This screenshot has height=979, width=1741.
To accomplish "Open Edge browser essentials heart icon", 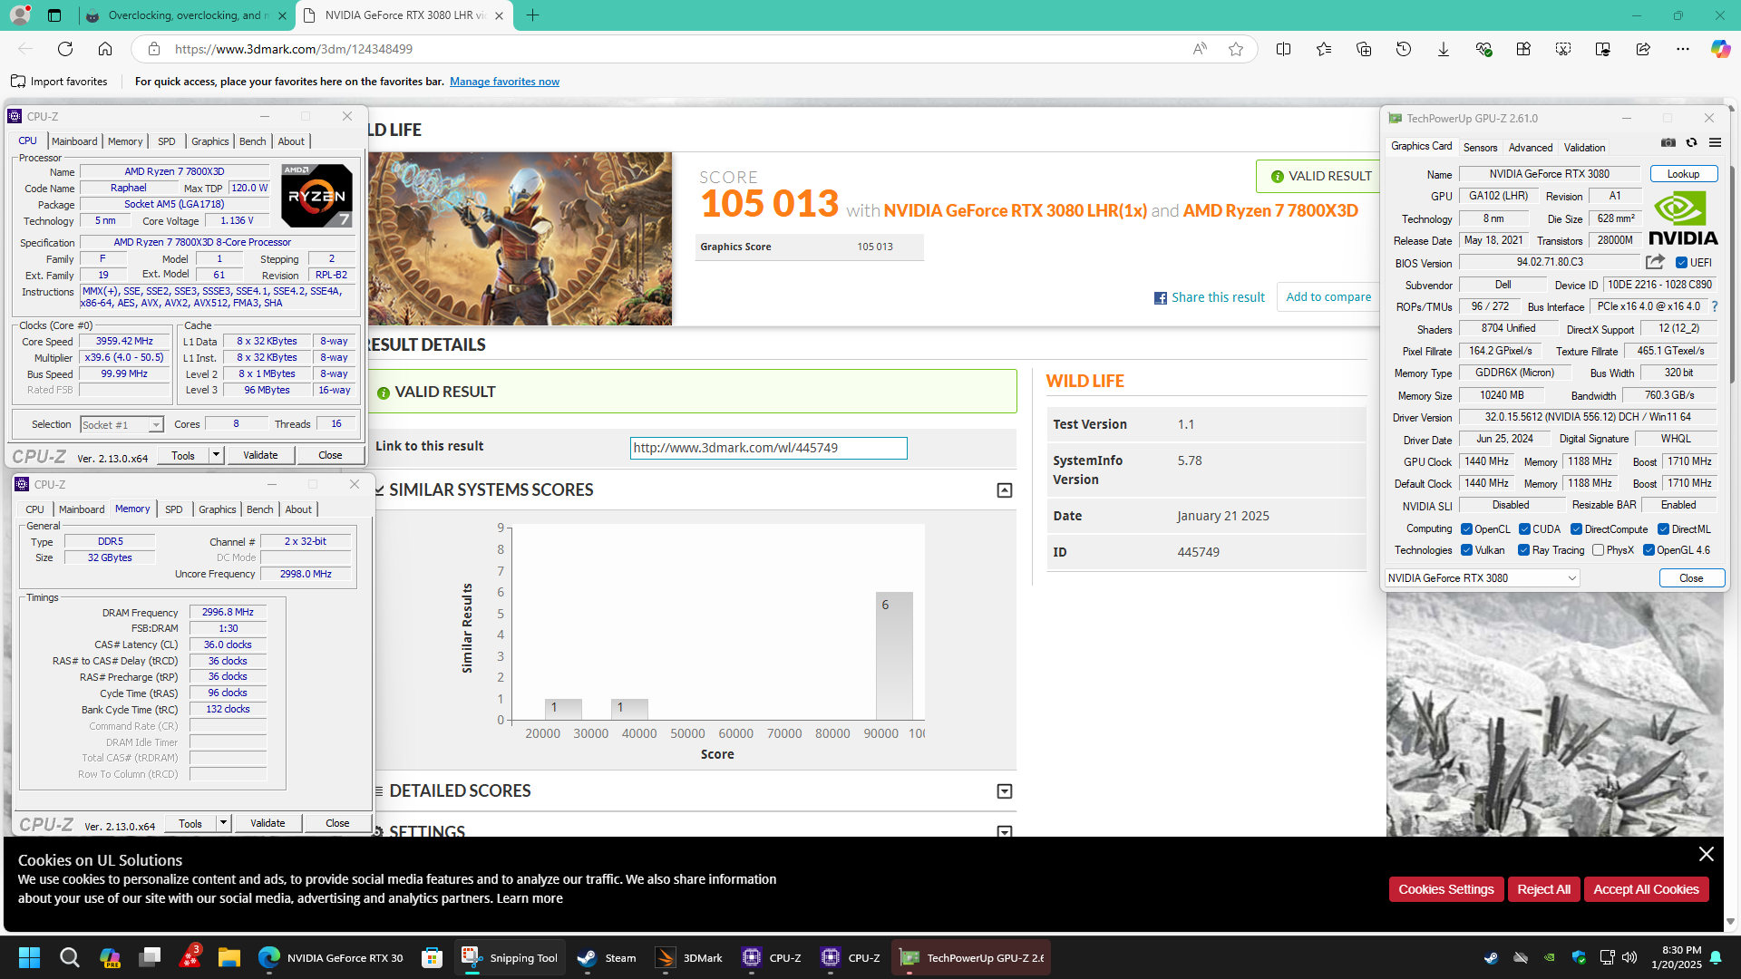I will [1483, 49].
